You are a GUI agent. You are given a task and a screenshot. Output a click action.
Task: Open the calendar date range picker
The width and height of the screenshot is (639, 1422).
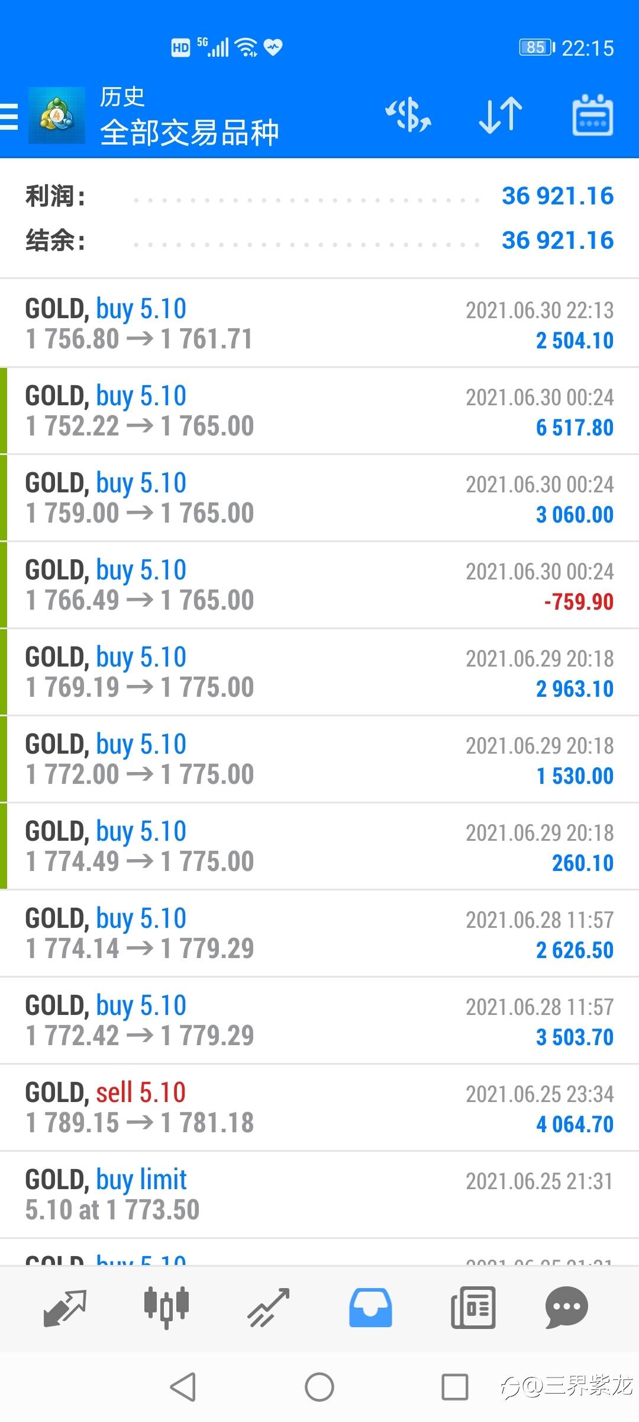pyautogui.click(x=592, y=115)
